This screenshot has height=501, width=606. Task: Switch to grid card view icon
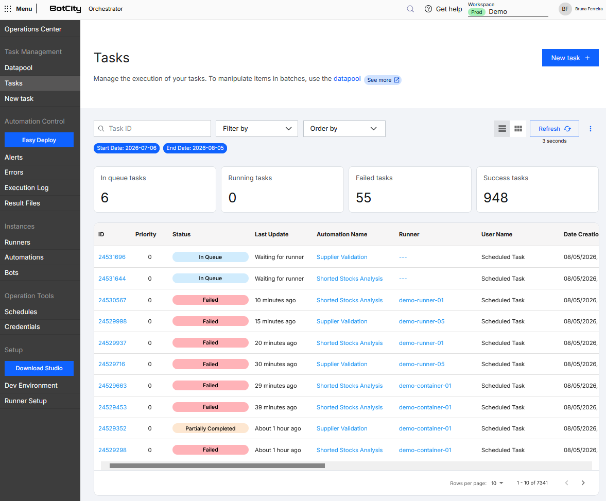tap(518, 129)
